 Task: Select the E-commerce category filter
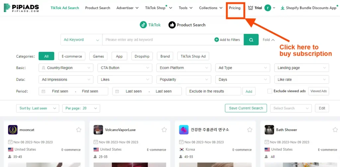pyautogui.click(x=72, y=56)
